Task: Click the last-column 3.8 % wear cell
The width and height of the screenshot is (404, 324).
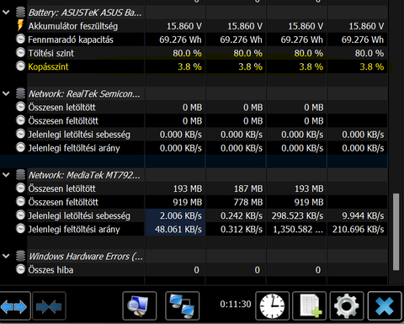Action: [358, 66]
